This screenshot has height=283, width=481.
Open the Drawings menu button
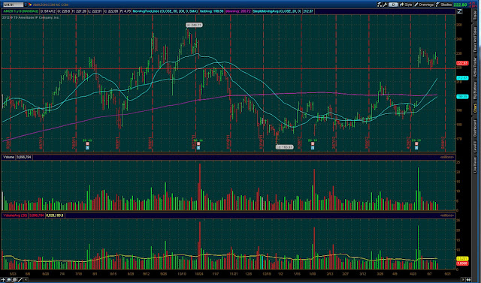[x=424, y=5]
